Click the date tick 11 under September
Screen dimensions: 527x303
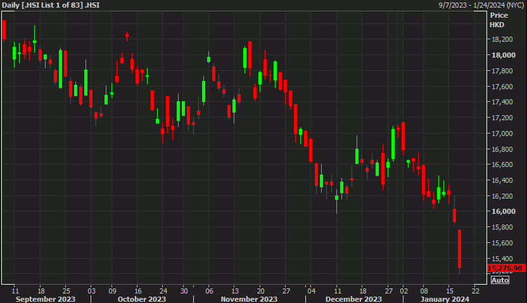(15, 291)
